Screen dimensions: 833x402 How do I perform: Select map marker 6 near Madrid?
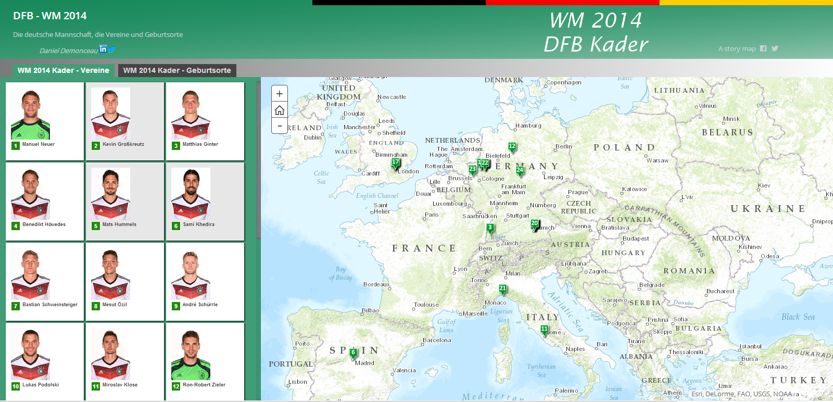pyautogui.click(x=354, y=354)
